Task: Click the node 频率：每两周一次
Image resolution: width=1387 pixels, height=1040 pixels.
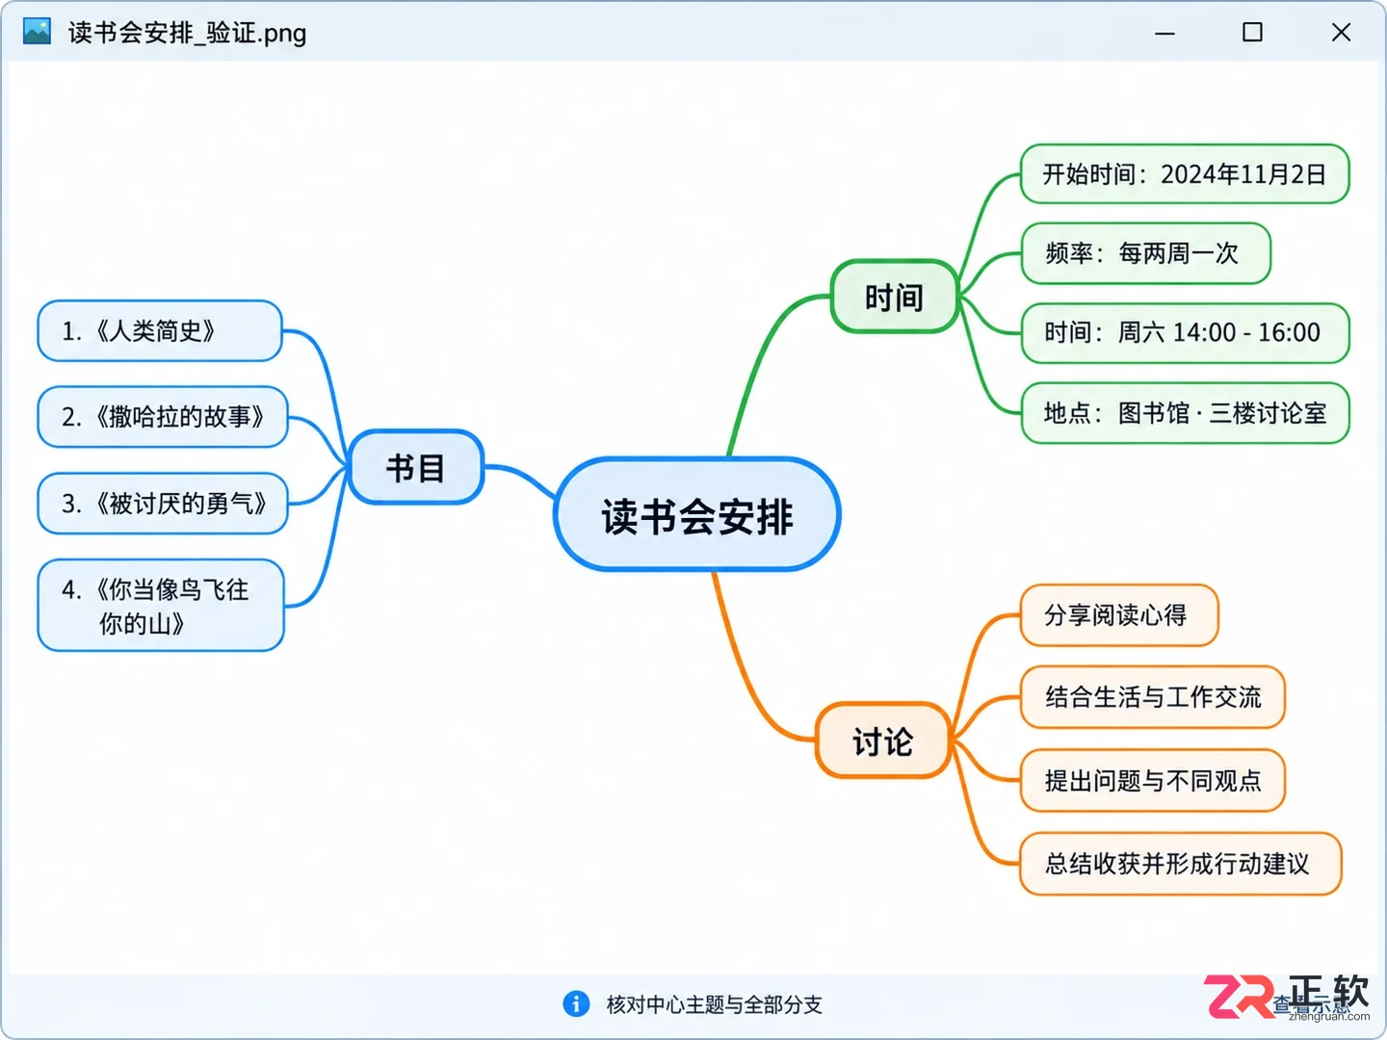Action: pyautogui.click(x=1145, y=253)
